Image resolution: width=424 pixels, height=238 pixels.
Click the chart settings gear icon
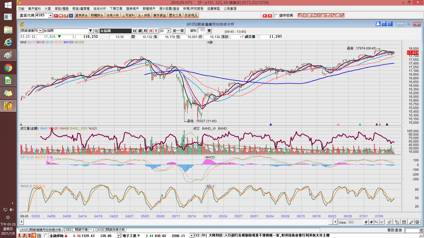[x=417, y=222]
